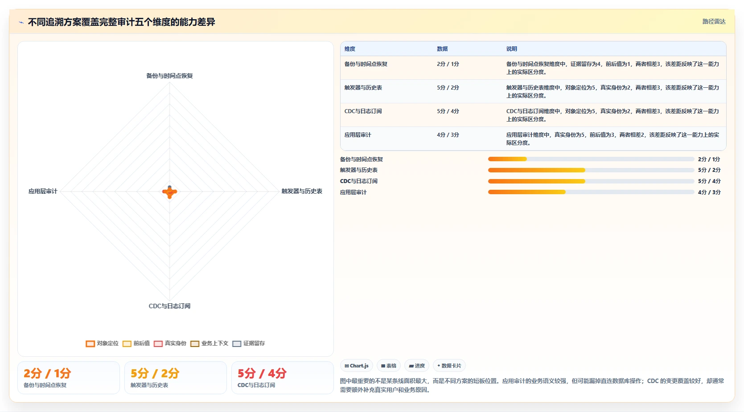
Task: Click the 表格 tag
Action: 389,366
